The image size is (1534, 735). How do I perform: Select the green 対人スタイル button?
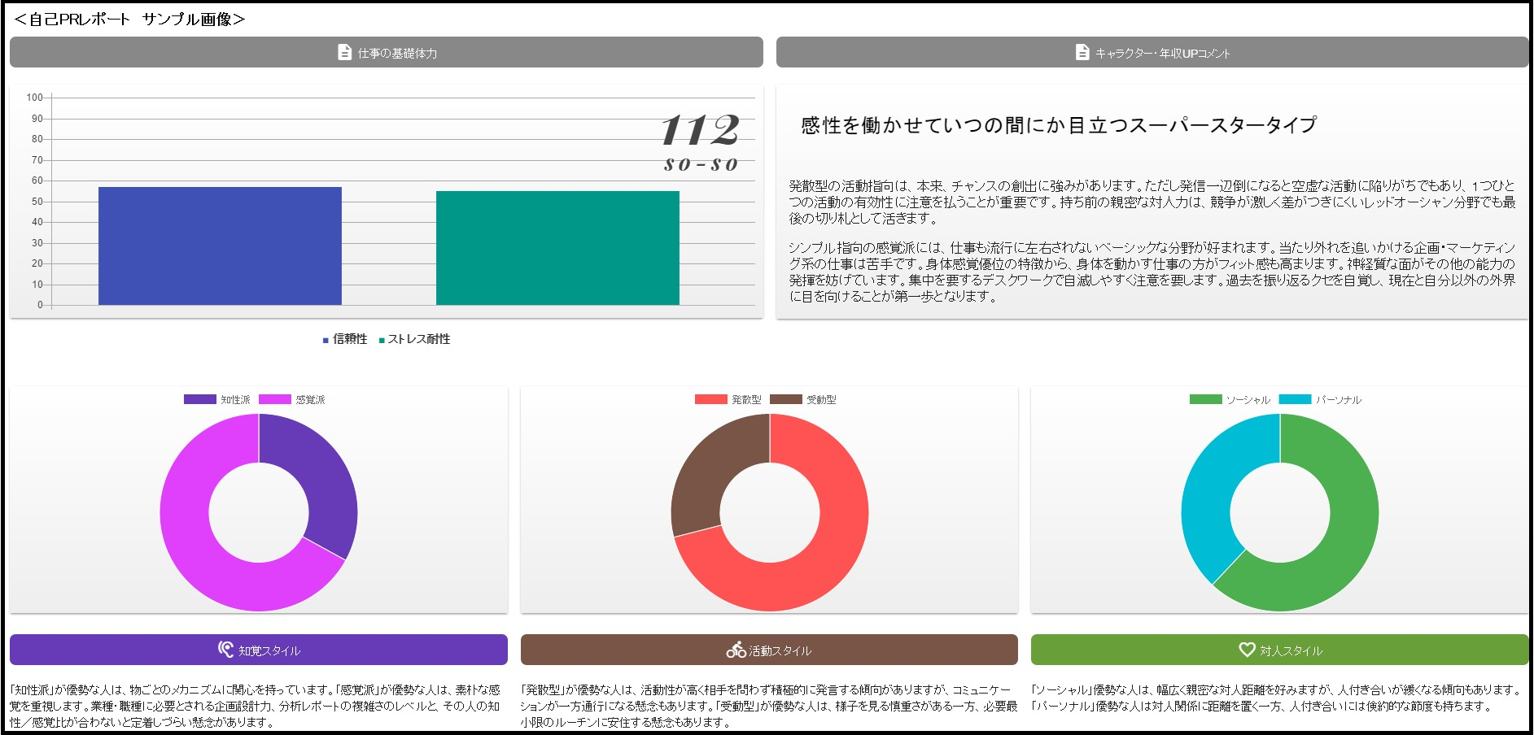click(1280, 650)
